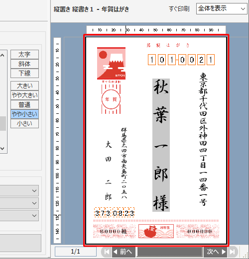The width and height of the screenshot is (249, 259).
Task: Select the 大きい font size
Action: pos(24,86)
